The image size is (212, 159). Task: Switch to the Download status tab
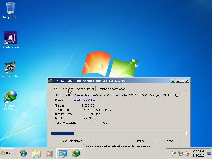tap(63, 88)
